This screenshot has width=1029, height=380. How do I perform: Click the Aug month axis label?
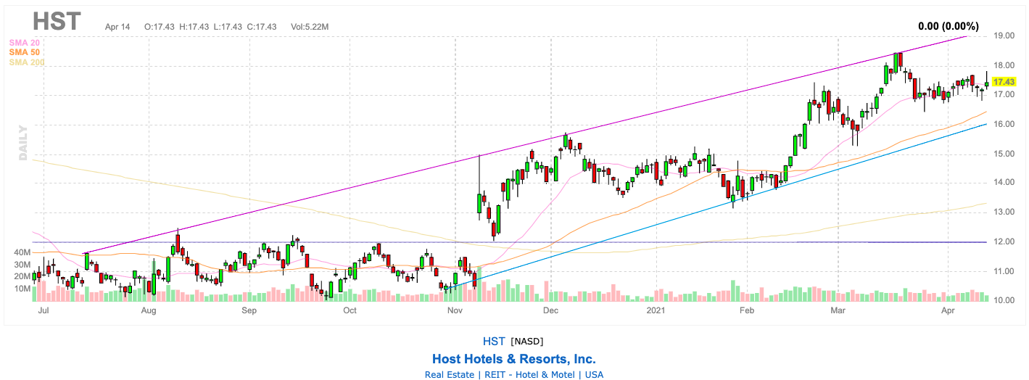[149, 310]
